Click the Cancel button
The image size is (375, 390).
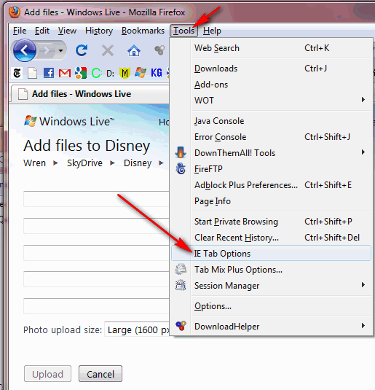click(x=100, y=374)
